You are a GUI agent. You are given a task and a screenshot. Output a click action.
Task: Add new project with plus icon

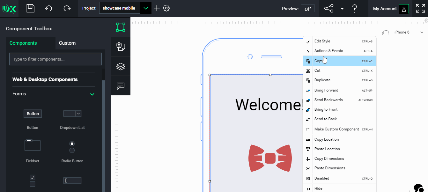[x=157, y=8]
